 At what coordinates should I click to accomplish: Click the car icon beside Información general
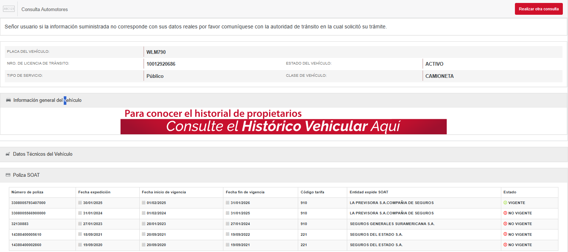[8, 100]
